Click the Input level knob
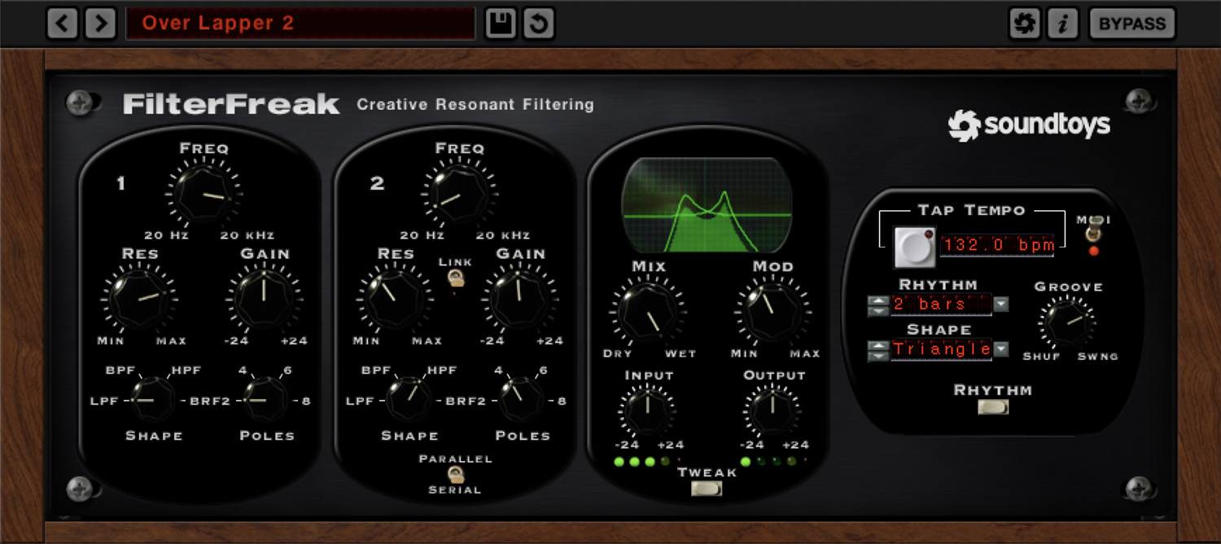 click(x=647, y=410)
